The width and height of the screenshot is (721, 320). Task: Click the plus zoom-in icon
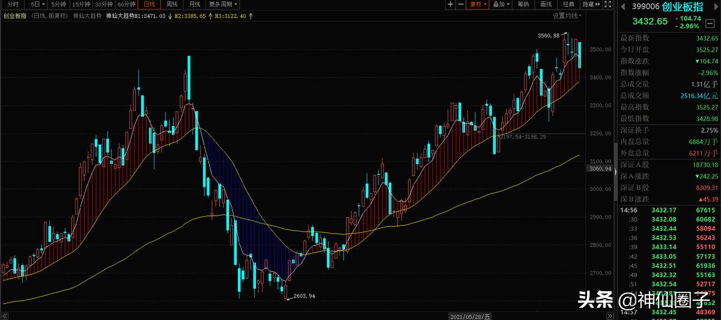451,5
